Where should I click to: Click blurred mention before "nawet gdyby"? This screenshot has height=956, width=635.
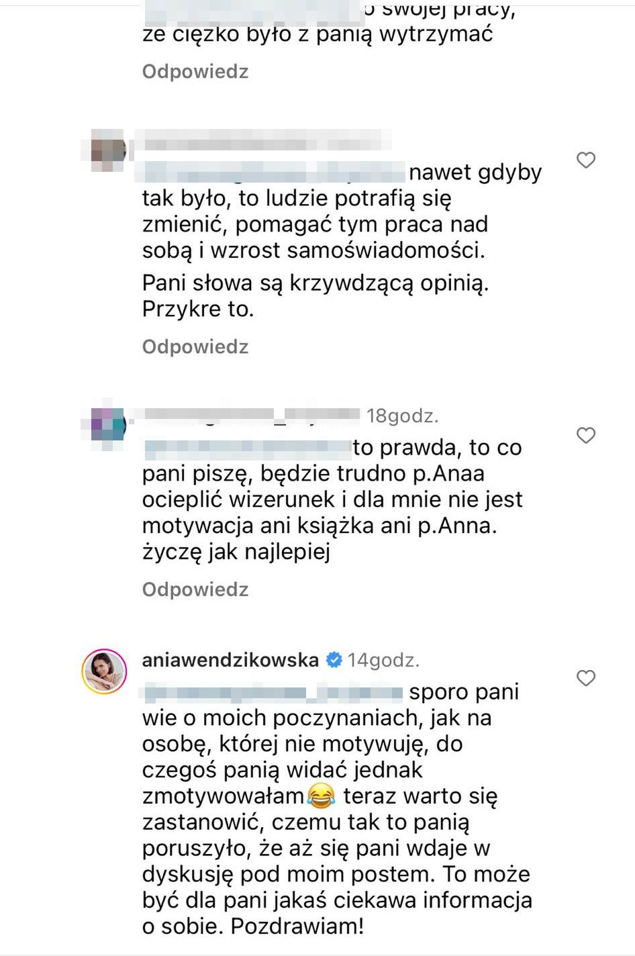tap(273, 172)
